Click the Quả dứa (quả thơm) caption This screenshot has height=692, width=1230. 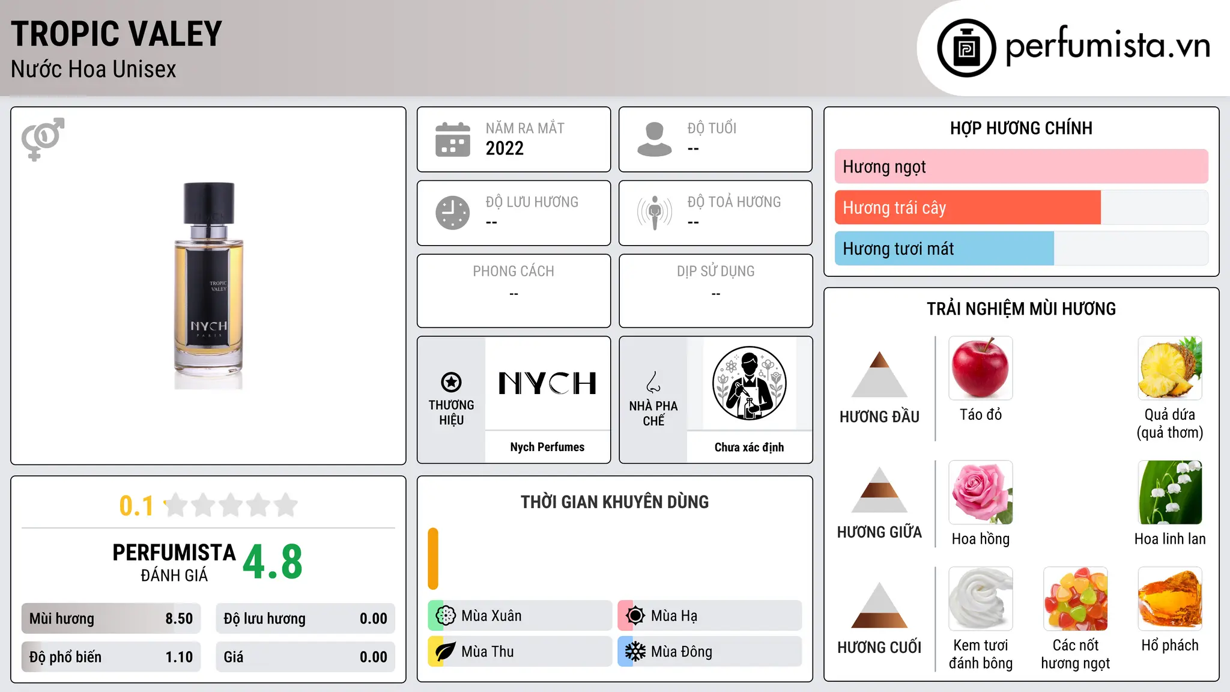pyautogui.click(x=1170, y=423)
